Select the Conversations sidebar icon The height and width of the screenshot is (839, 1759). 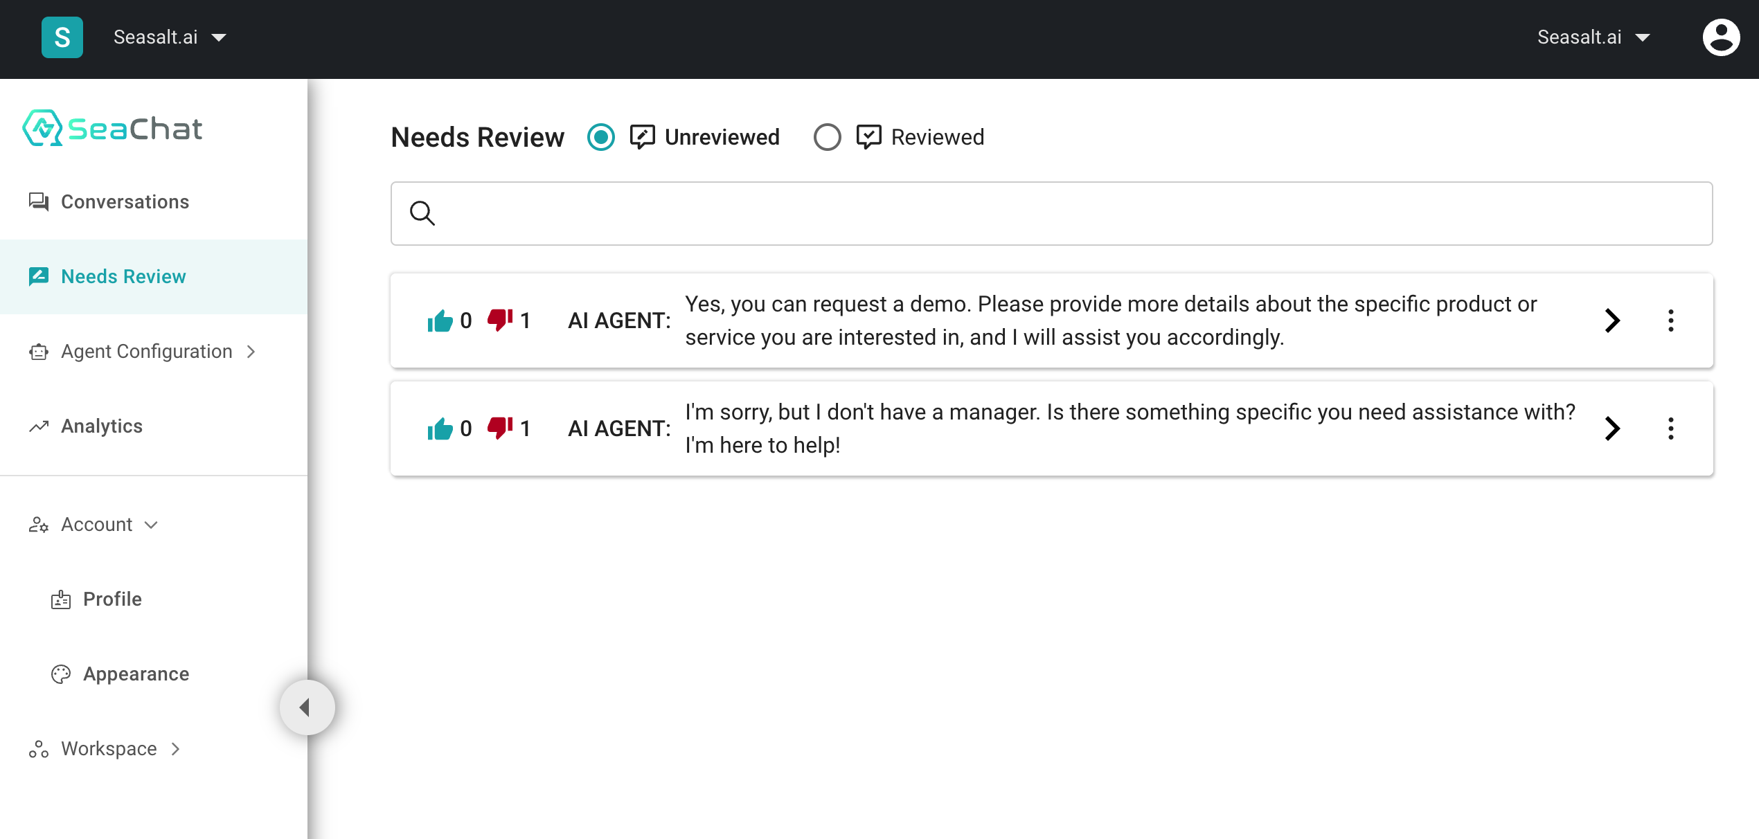click(x=38, y=201)
